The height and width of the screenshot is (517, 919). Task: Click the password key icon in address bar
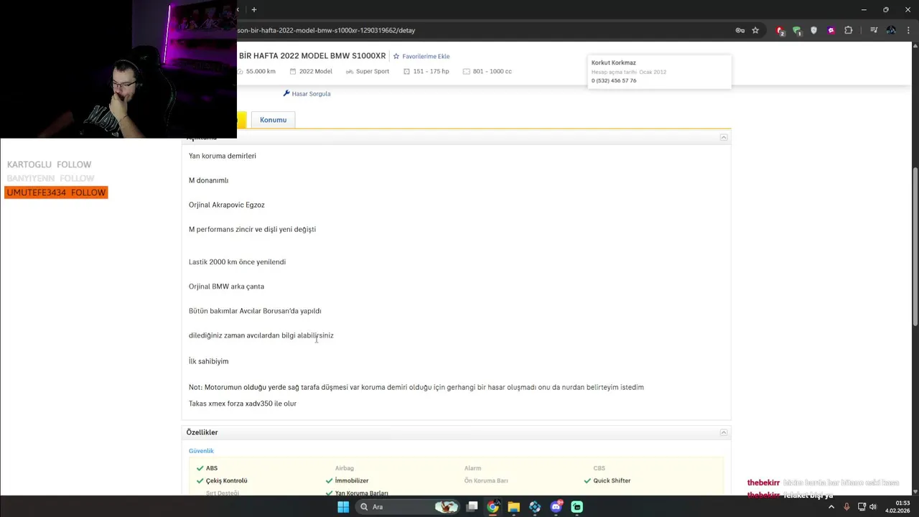740,30
